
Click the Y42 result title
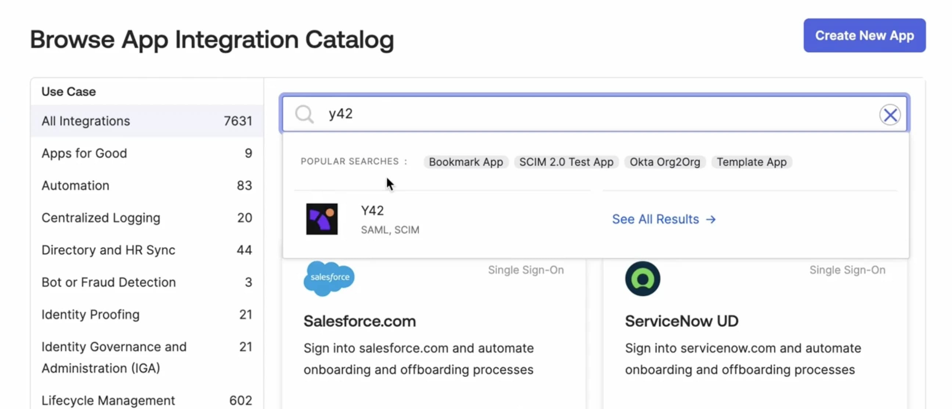click(x=372, y=211)
